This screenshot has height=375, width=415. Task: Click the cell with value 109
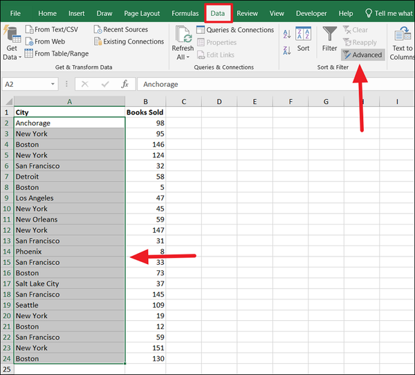(x=145, y=305)
